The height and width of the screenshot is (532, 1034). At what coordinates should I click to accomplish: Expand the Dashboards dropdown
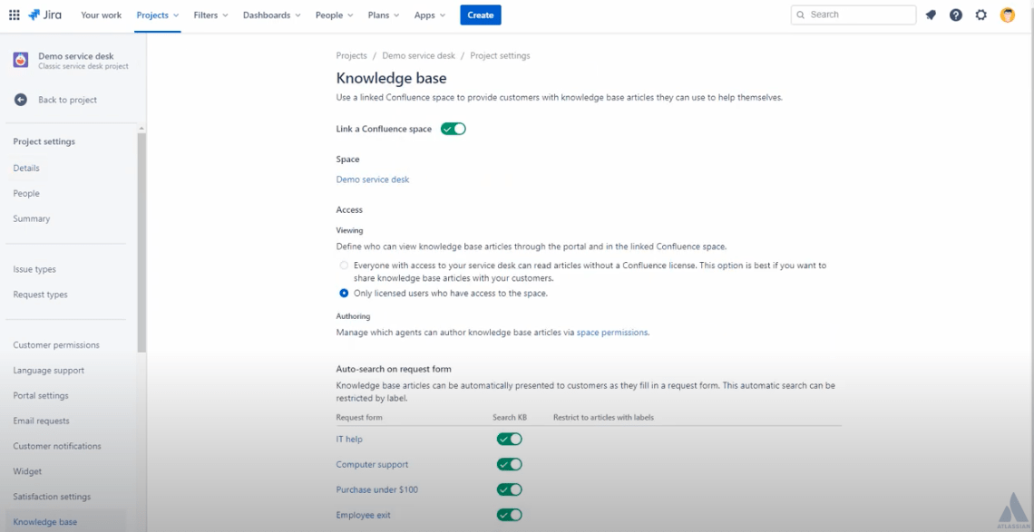point(271,15)
